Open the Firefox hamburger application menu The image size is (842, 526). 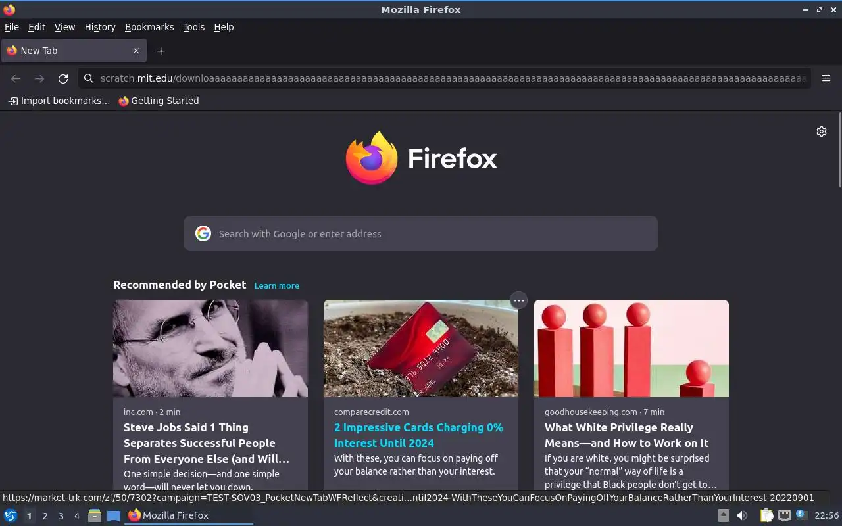click(x=826, y=78)
